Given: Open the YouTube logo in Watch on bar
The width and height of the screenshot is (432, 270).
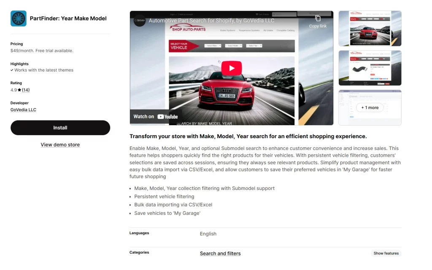Looking at the screenshot, I should tap(167, 117).
